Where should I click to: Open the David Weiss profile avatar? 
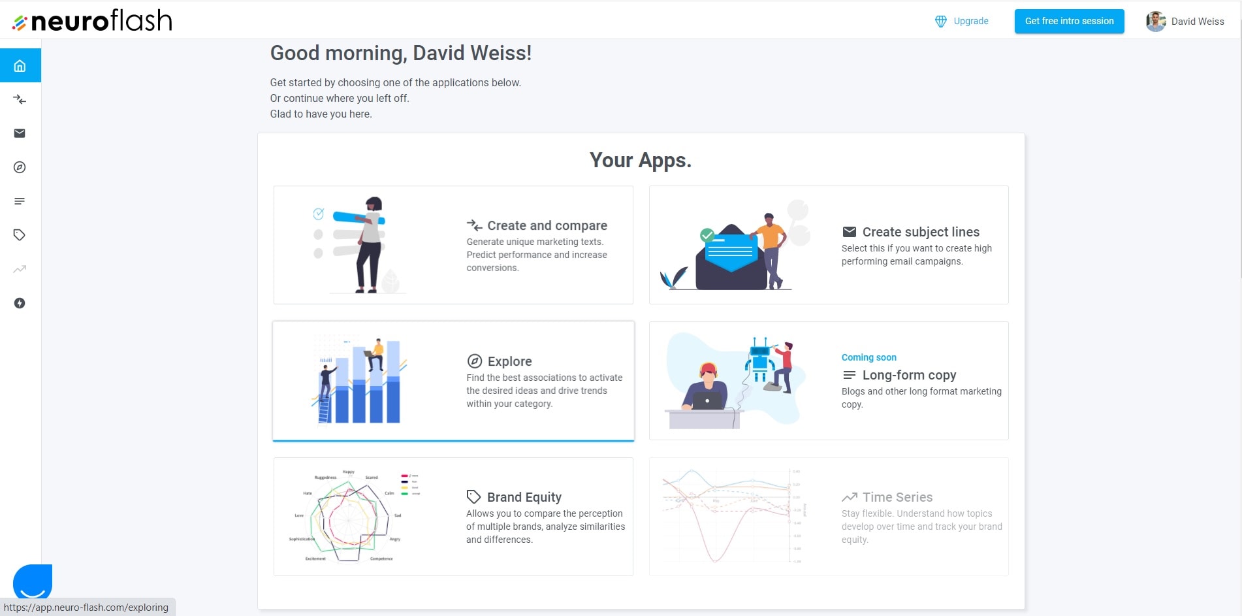click(x=1155, y=22)
